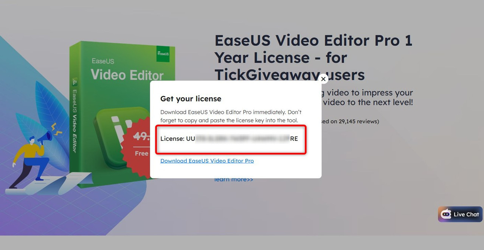Open the Live Chat button
The height and width of the screenshot is (250, 484).
pos(460,214)
